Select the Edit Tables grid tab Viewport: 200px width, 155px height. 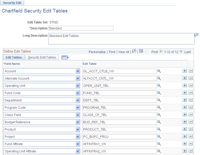coord(14,57)
